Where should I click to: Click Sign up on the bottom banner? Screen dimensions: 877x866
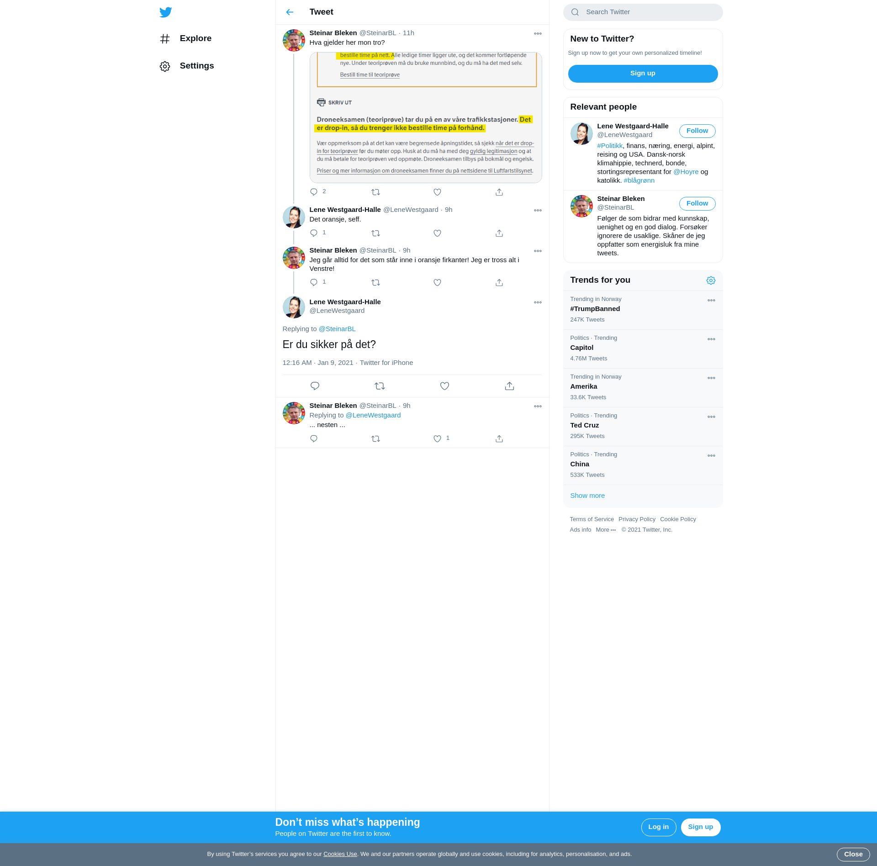(700, 827)
